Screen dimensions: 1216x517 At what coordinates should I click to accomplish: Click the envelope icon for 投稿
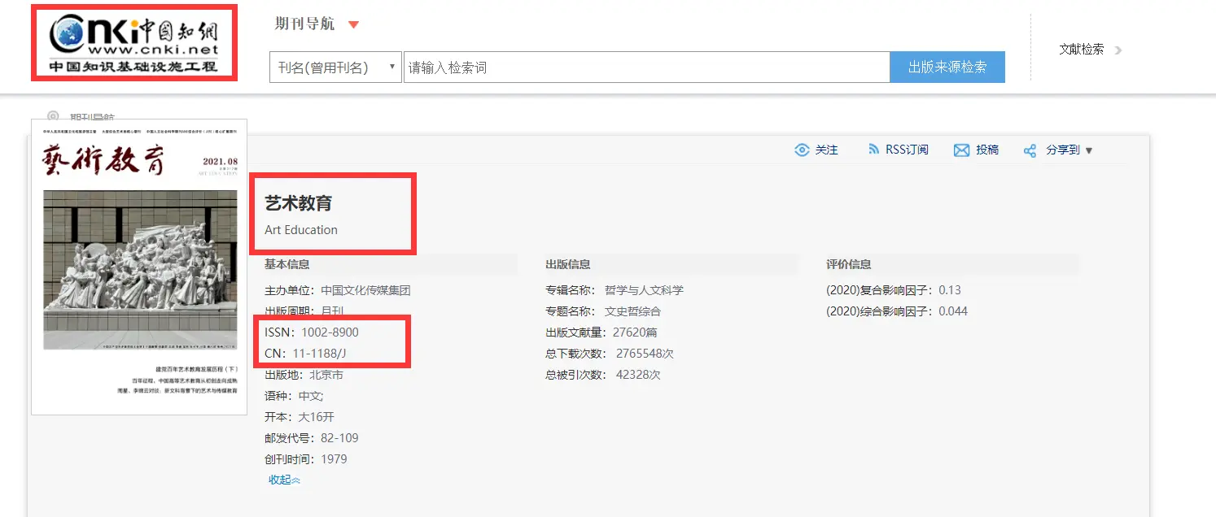pos(961,150)
